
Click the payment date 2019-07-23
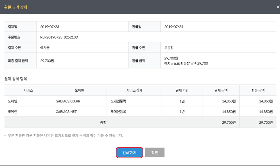tap(50, 27)
